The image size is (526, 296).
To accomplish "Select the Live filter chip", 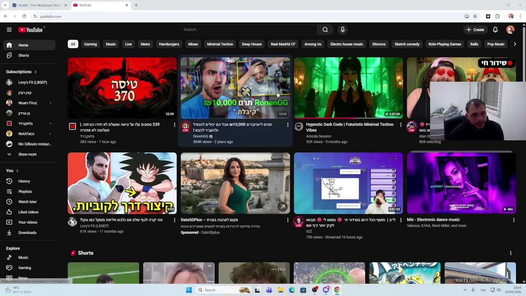I will click(x=128, y=44).
